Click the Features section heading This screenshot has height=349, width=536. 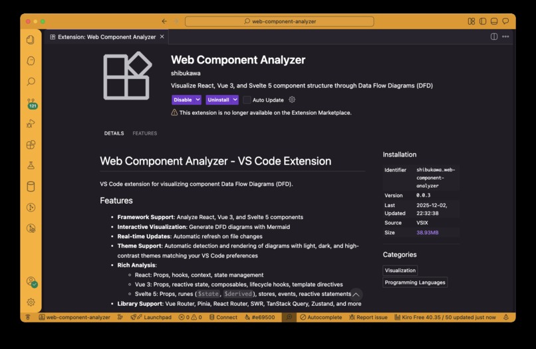click(x=116, y=200)
